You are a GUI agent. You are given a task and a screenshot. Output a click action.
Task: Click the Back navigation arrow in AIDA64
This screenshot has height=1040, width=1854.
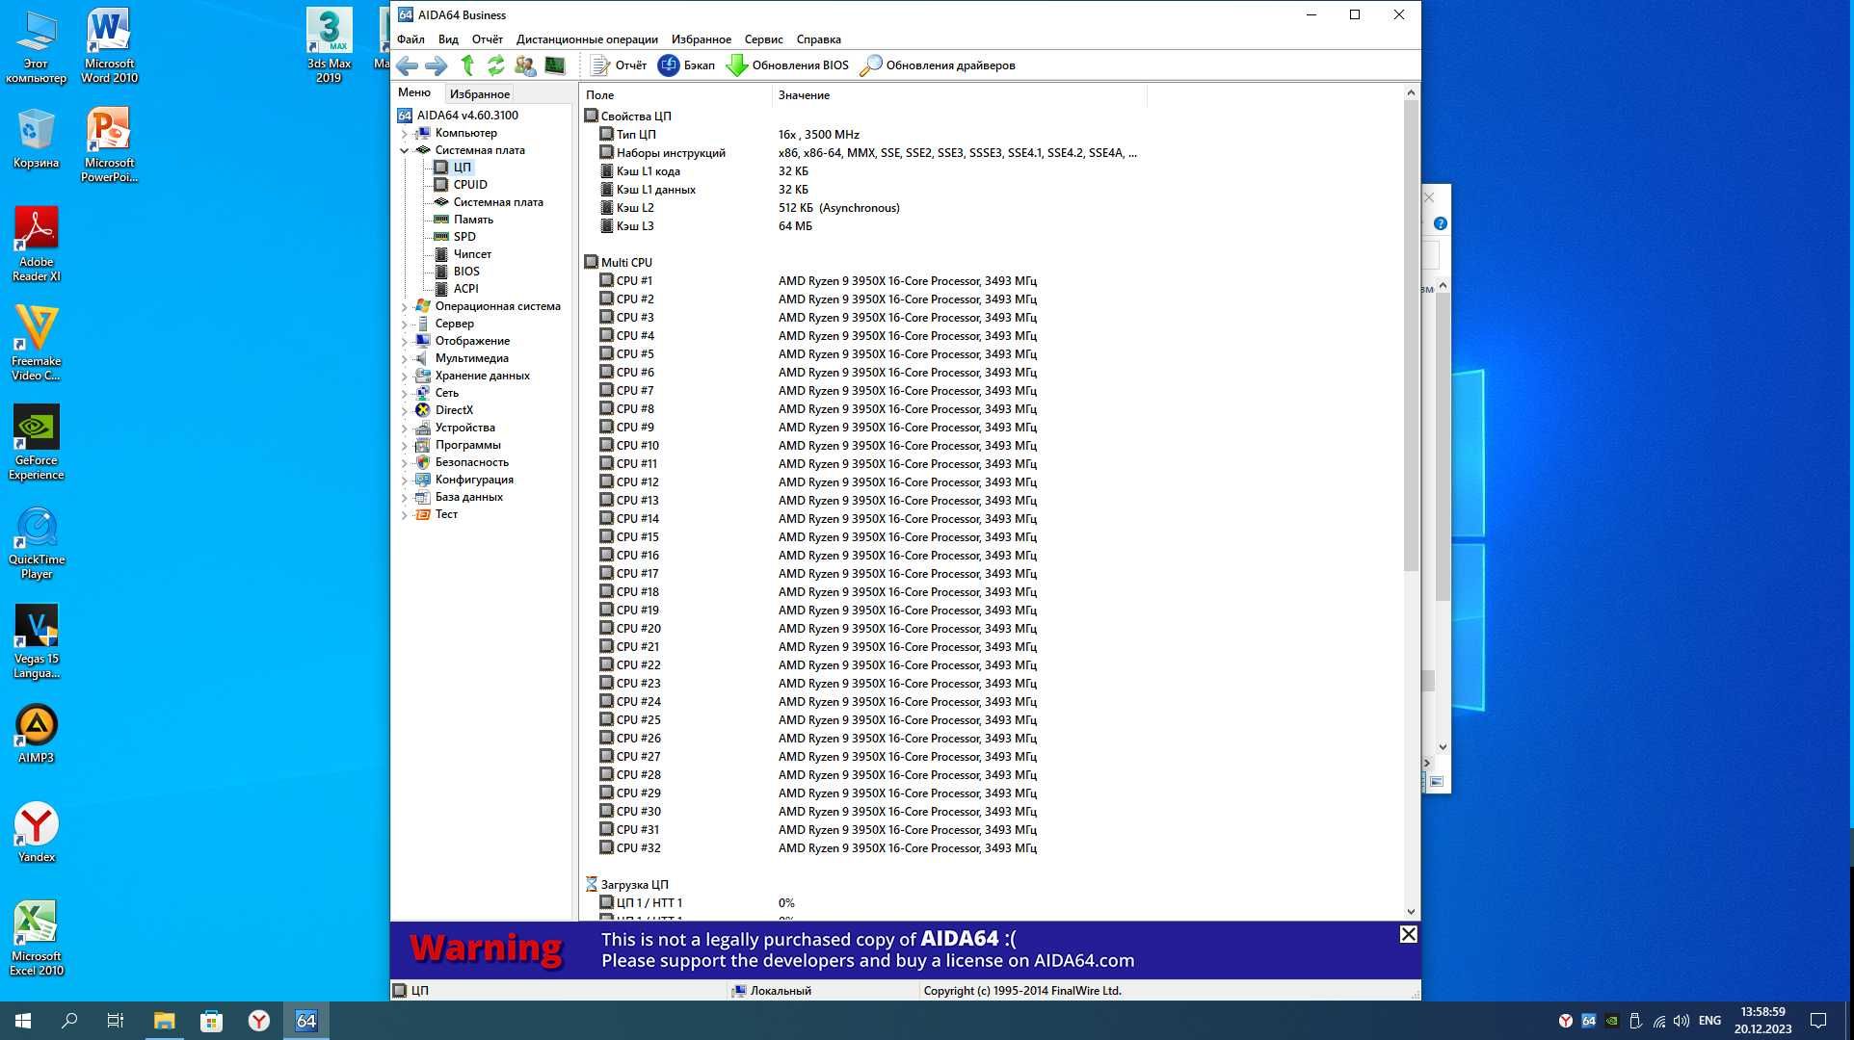pos(407,65)
